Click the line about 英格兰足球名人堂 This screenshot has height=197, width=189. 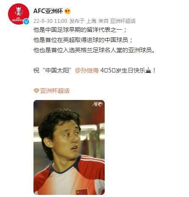tap(94, 50)
